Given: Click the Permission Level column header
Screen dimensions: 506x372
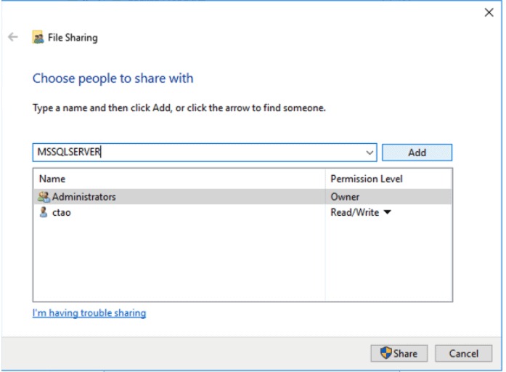Looking at the screenshot, I should click(x=366, y=179).
